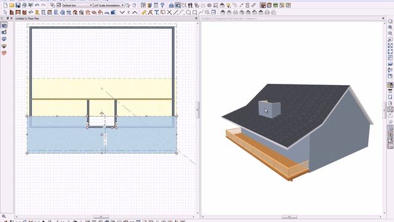Image resolution: width=394 pixels, height=222 pixels.
Task: Open the camera view house icon
Action: pyautogui.click(x=171, y=6)
